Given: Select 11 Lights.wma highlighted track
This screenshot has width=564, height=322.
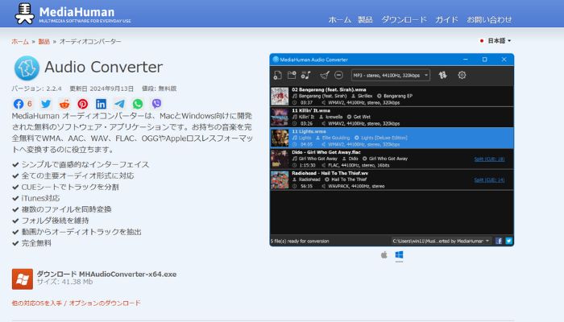Looking at the screenshot, I should (x=392, y=138).
